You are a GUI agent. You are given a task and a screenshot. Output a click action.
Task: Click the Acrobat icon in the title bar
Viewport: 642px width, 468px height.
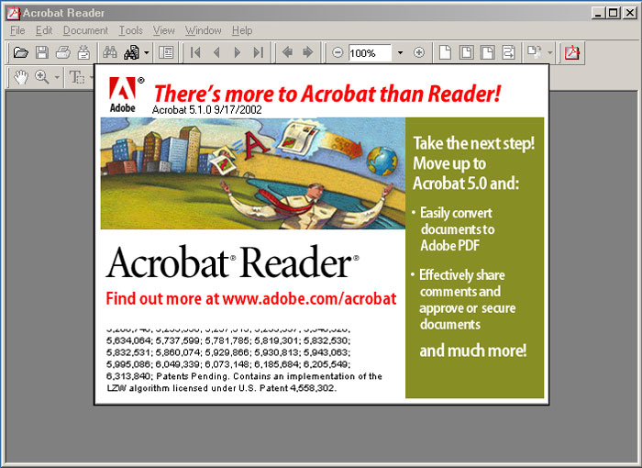tap(13, 13)
